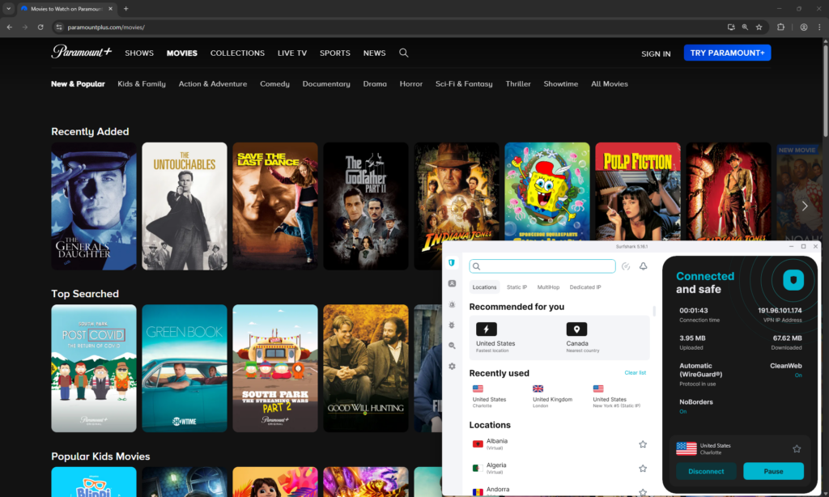The image size is (829, 497).
Task: Select Algeria from the Locations list
Action: click(559, 469)
